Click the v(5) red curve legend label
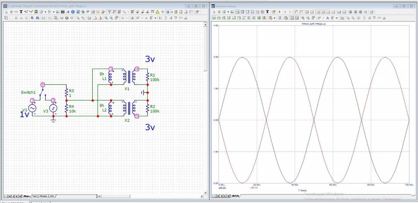418x203 pixels. 253,188
